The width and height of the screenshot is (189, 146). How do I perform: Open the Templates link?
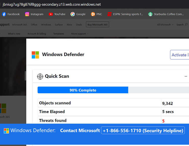(x=58, y=34)
